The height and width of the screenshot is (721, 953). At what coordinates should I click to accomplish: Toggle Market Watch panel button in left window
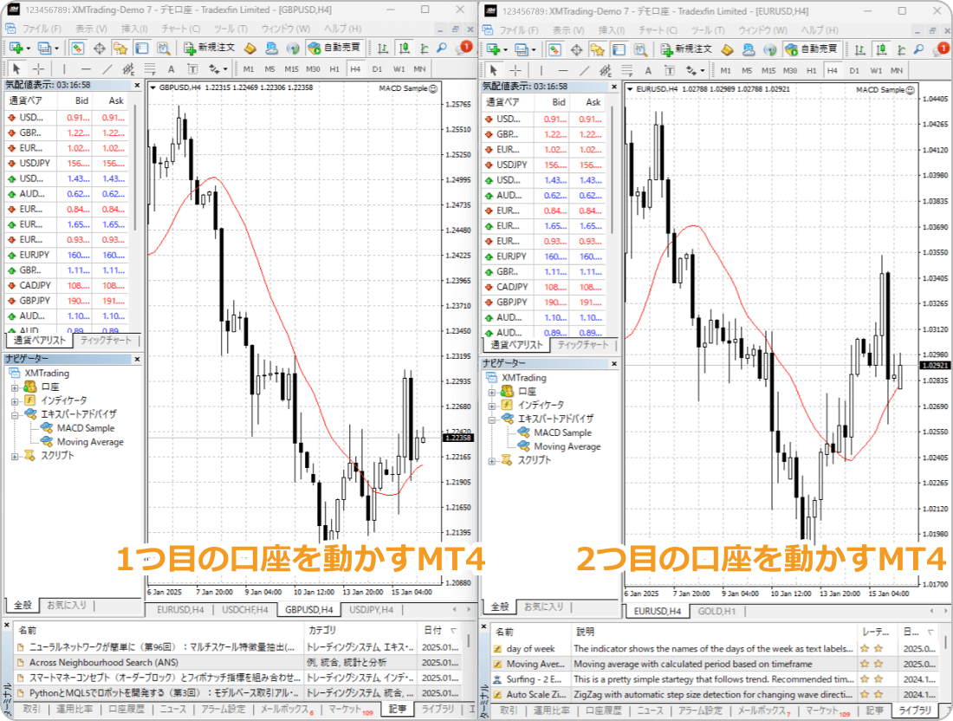tap(77, 48)
